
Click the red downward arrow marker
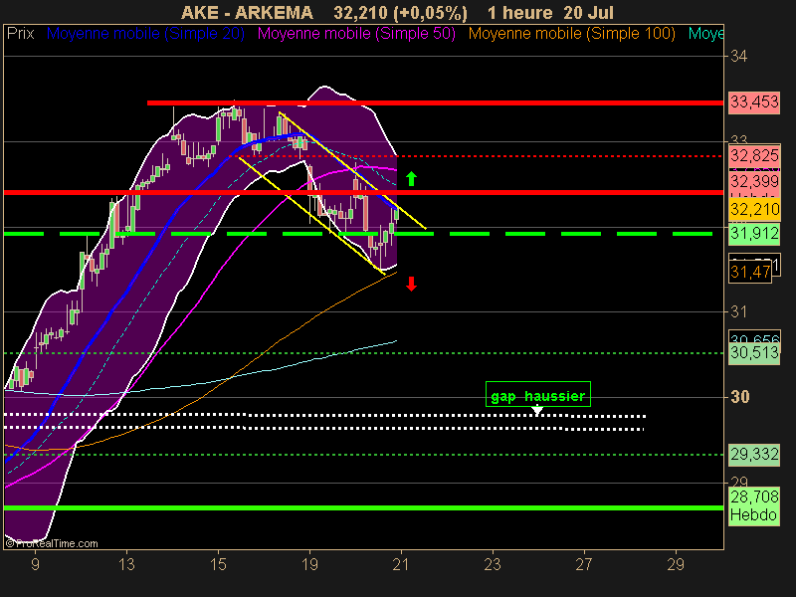[x=411, y=284]
